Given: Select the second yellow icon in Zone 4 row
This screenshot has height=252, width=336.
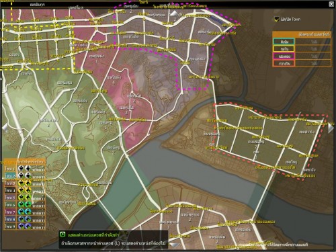Looking at the screenshot, I should point(28,190).
